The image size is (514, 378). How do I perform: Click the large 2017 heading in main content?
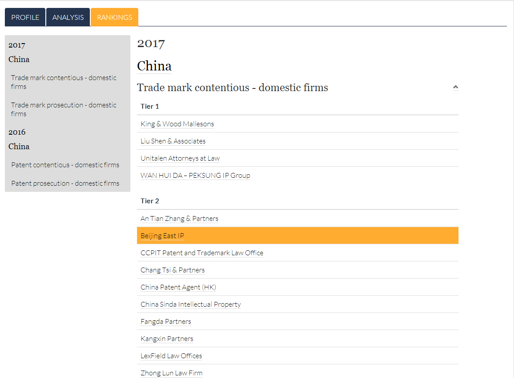(x=151, y=43)
